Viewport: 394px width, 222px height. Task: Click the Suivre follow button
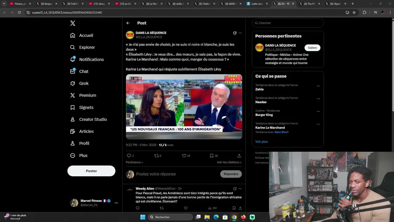312,48
